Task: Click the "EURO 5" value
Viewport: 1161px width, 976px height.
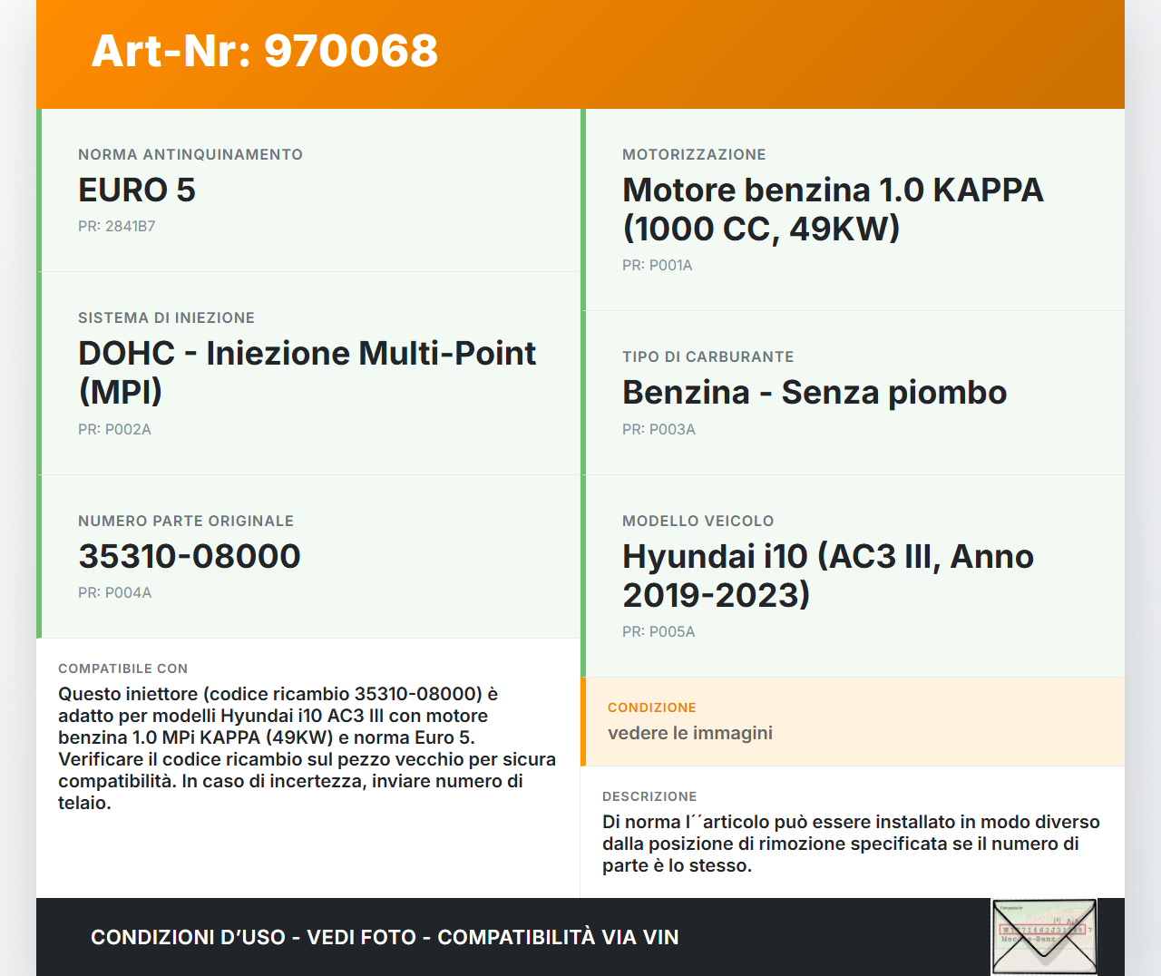Action: pos(137,190)
